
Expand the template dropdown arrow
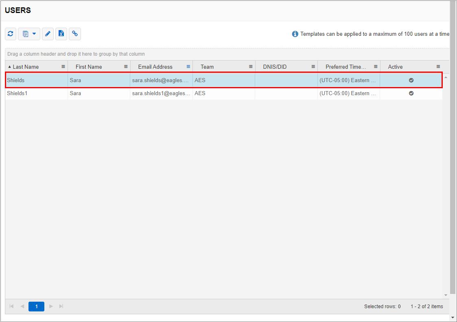[x=33, y=34]
